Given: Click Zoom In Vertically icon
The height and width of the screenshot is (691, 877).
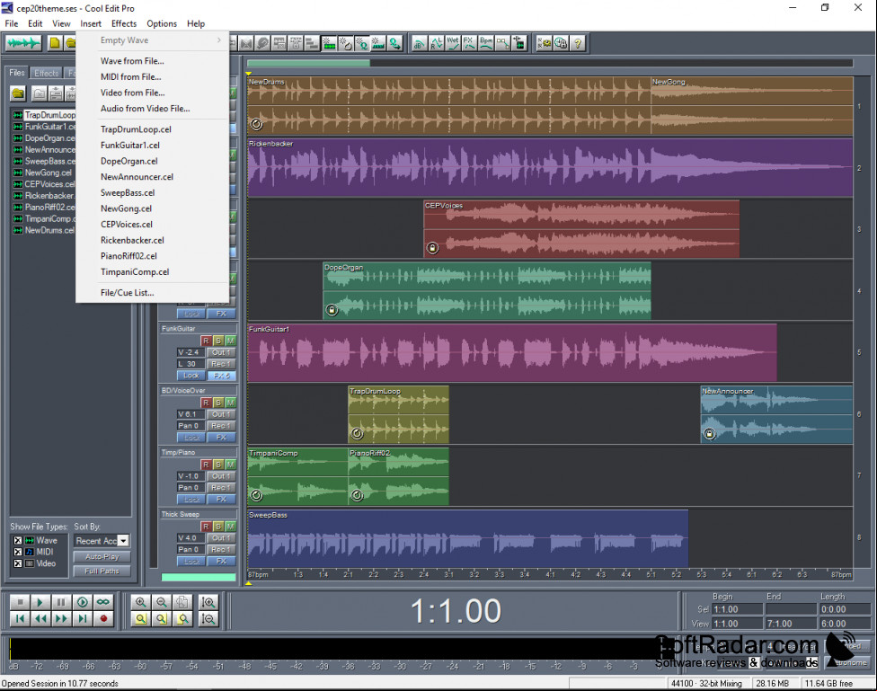Looking at the screenshot, I should [x=208, y=602].
